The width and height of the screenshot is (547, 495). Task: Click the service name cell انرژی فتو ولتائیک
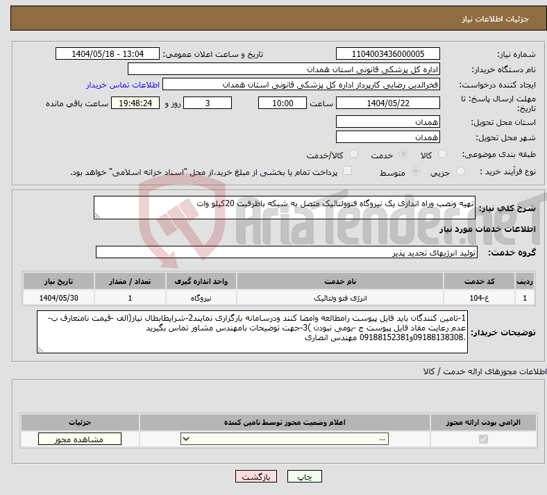click(x=340, y=298)
